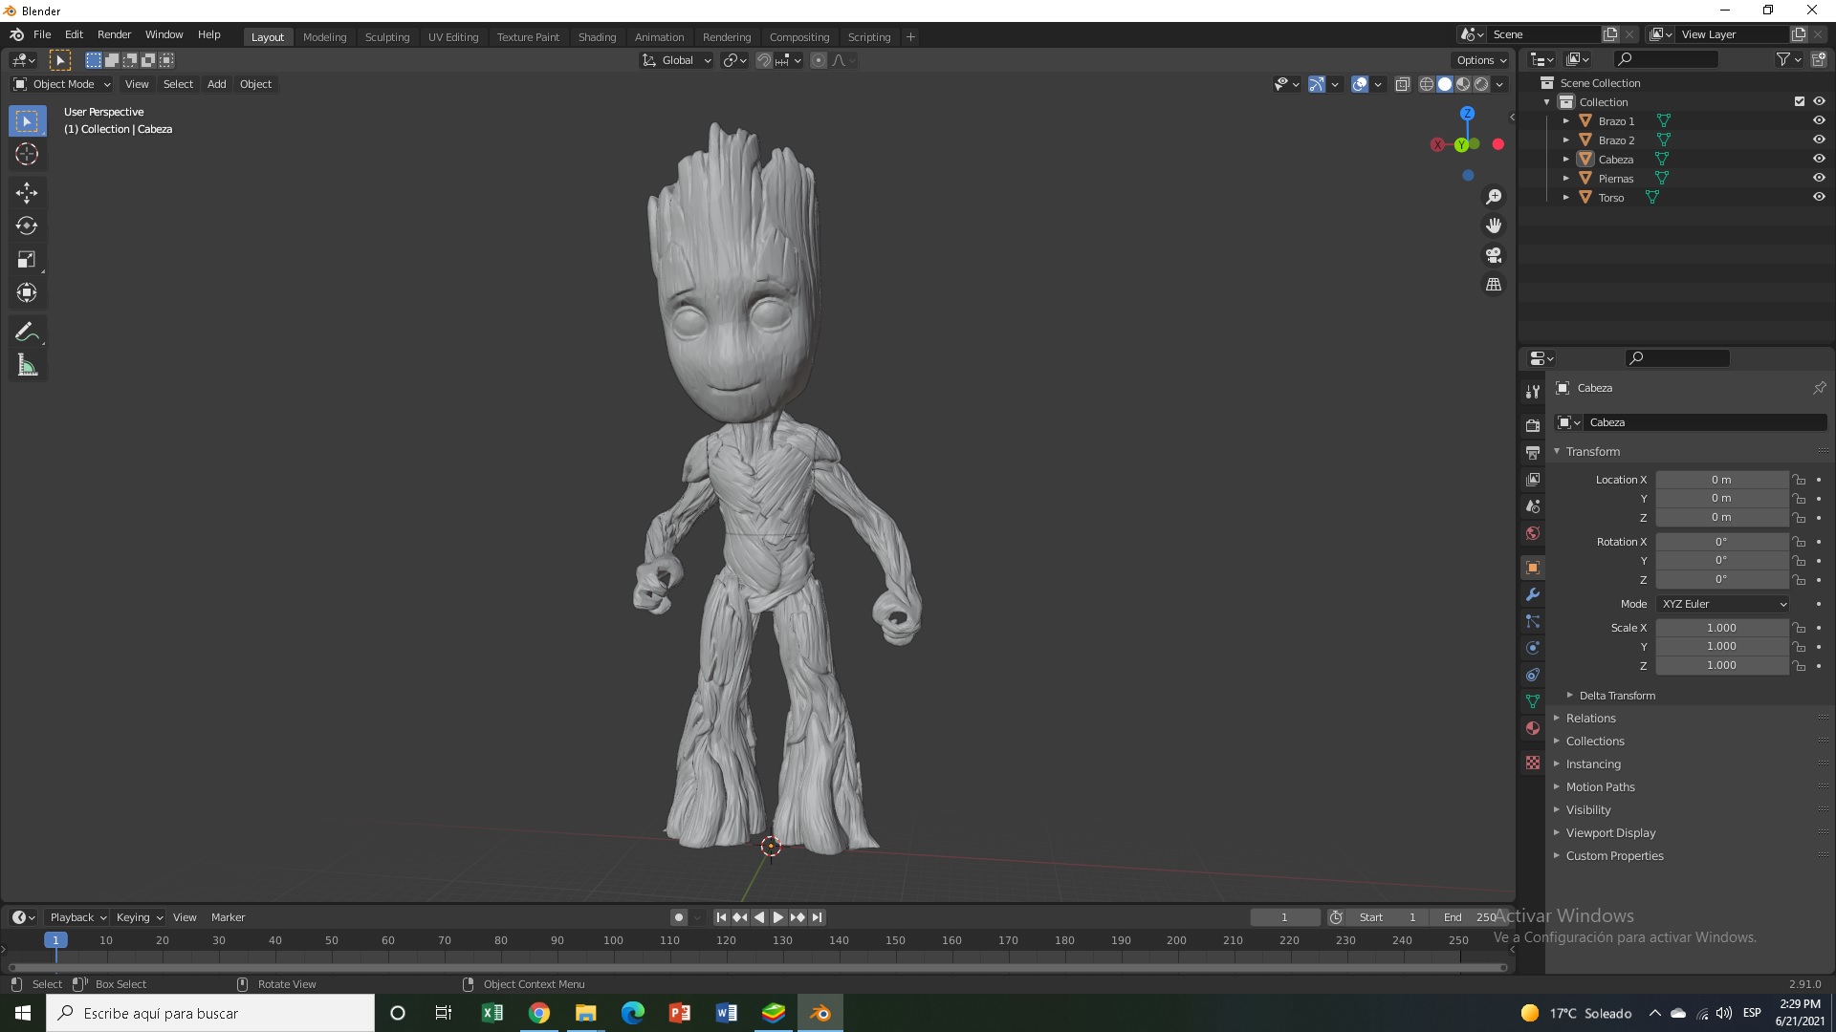Select the Move tool in toolbar

[27, 192]
